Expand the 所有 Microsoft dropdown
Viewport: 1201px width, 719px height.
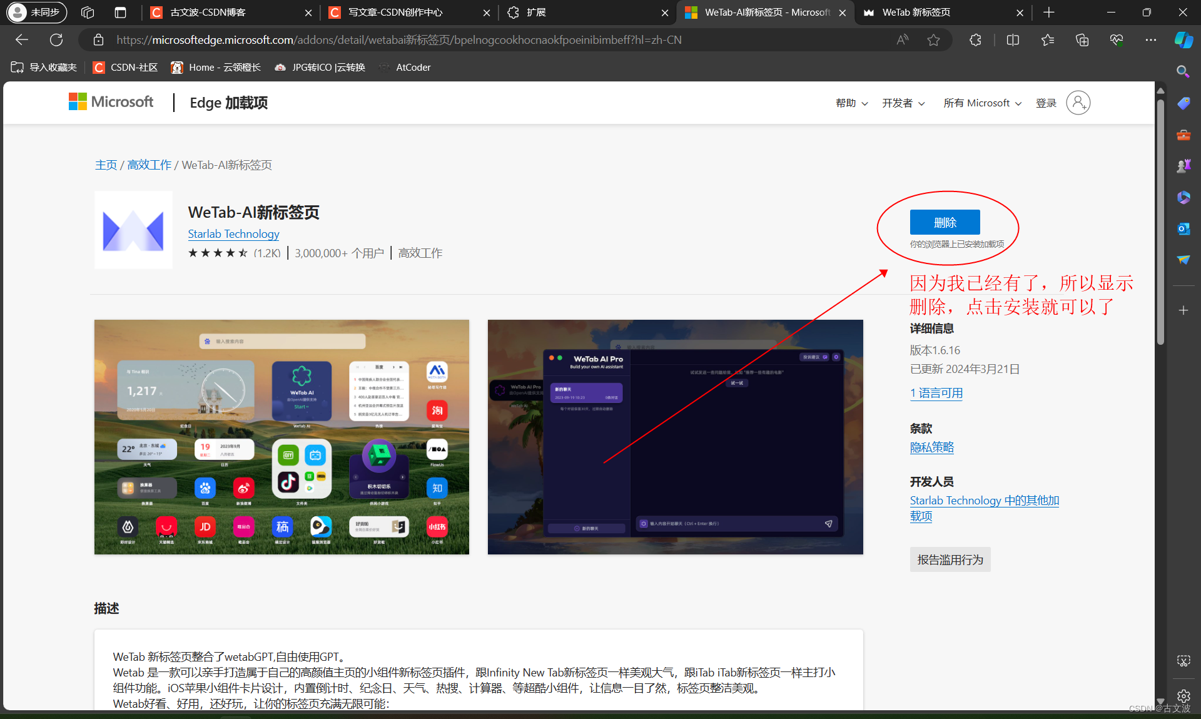pyautogui.click(x=982, y=103)
